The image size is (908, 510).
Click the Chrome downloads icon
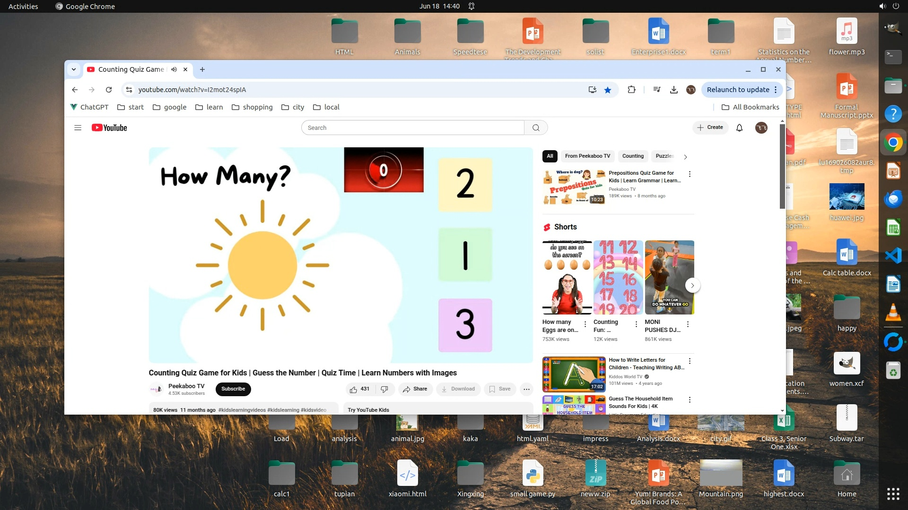[674, 90]
